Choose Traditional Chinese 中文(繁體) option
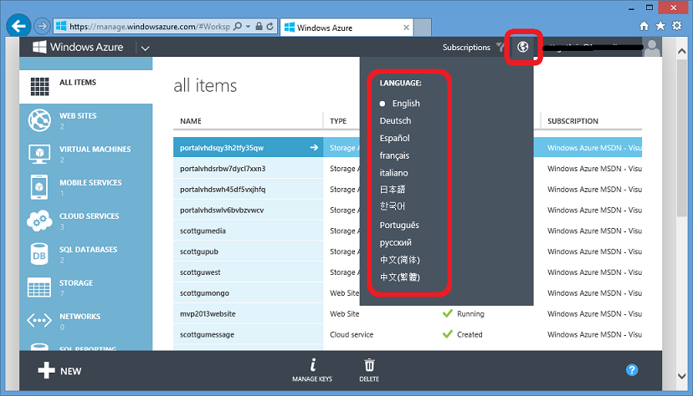The width and height of the screenshot is (693, 396). click(x=400, y=277)
